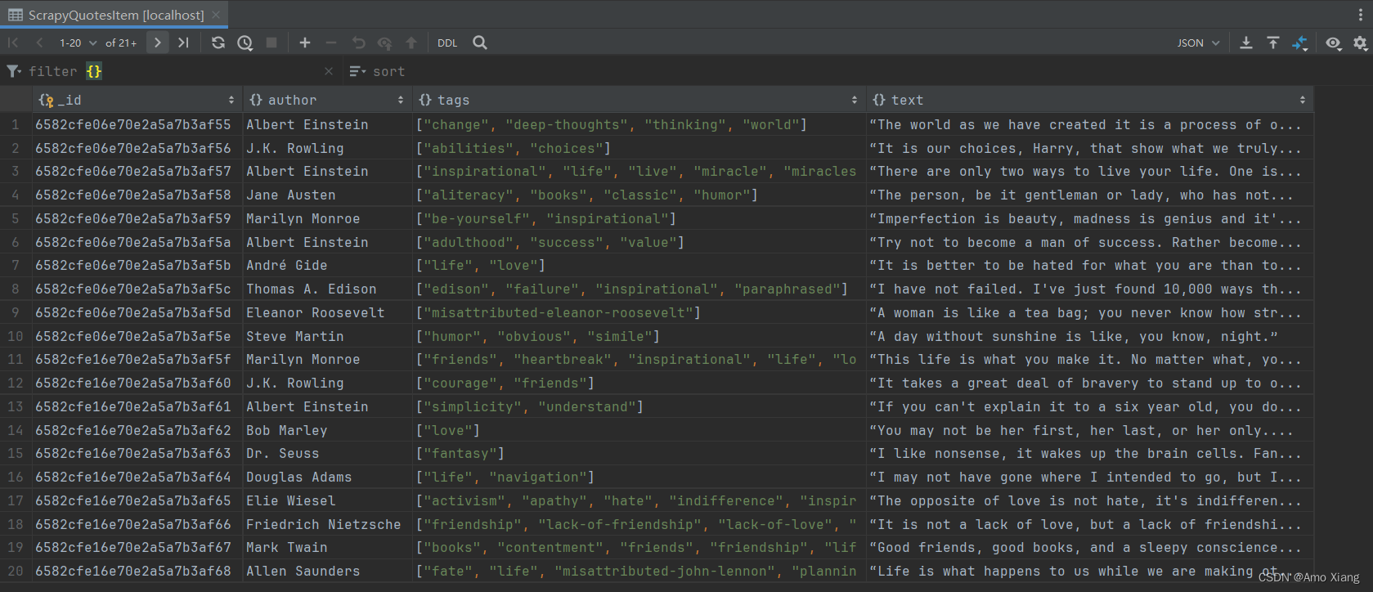
Task: Preview pending changes eye-arrow icon
Action: point(385,43)
